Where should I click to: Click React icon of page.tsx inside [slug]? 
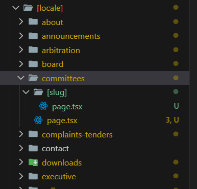43,106
